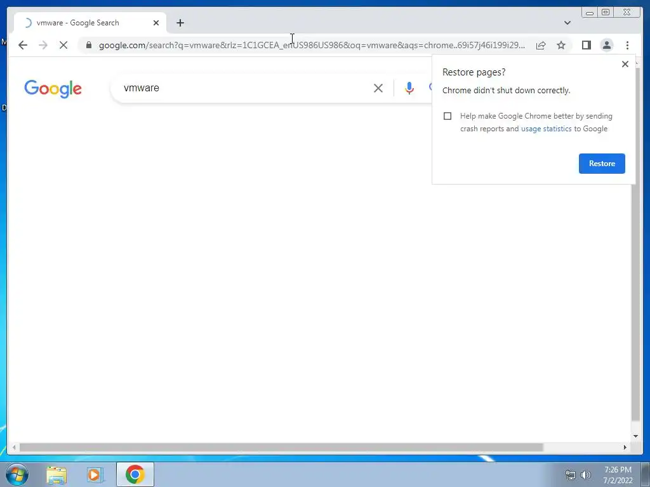Image resolution: width=650 pixels, height=487 pixels.
Task: Clear the vmware search query
Action: (378, 88)
